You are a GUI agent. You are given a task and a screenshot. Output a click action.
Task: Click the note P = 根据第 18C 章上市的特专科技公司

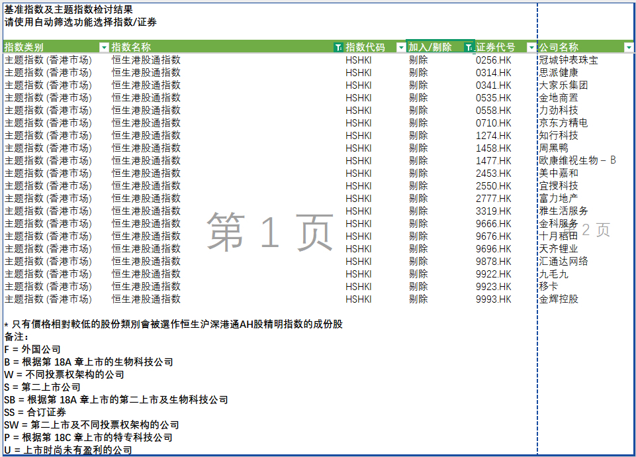pyautogui.click(x=89, y=438)
